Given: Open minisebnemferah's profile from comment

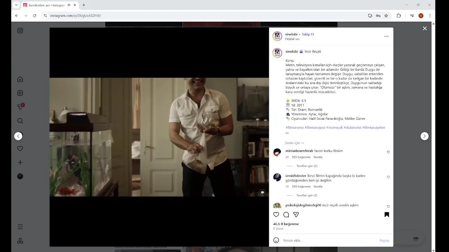Looking at the screenshot, I should tap(299, 151).
